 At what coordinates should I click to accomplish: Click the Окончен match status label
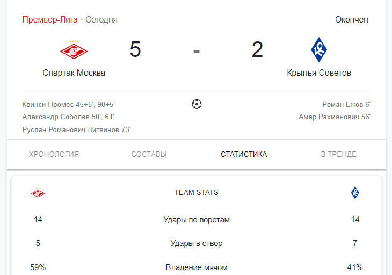(352, 19)
